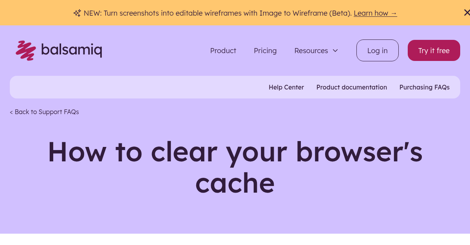This screenshot has width=470, height=245.
Task: Open Product documentation
Action: point(351,87)
